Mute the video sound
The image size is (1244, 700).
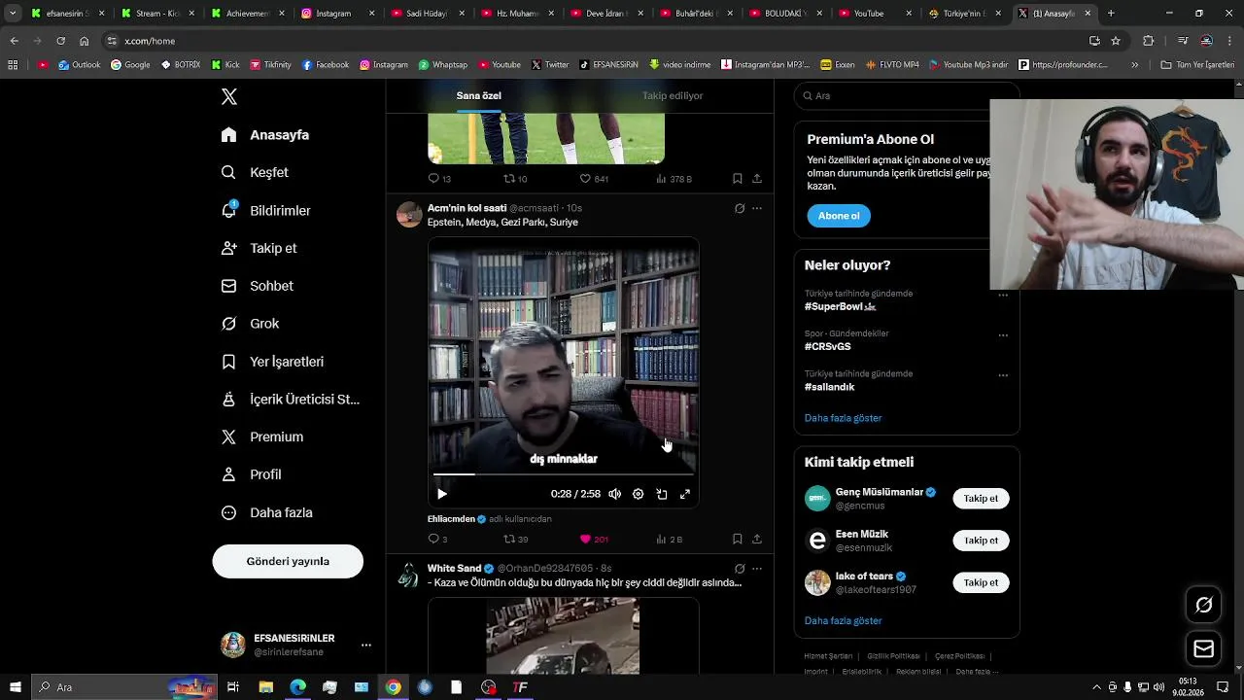pos(614,494)
